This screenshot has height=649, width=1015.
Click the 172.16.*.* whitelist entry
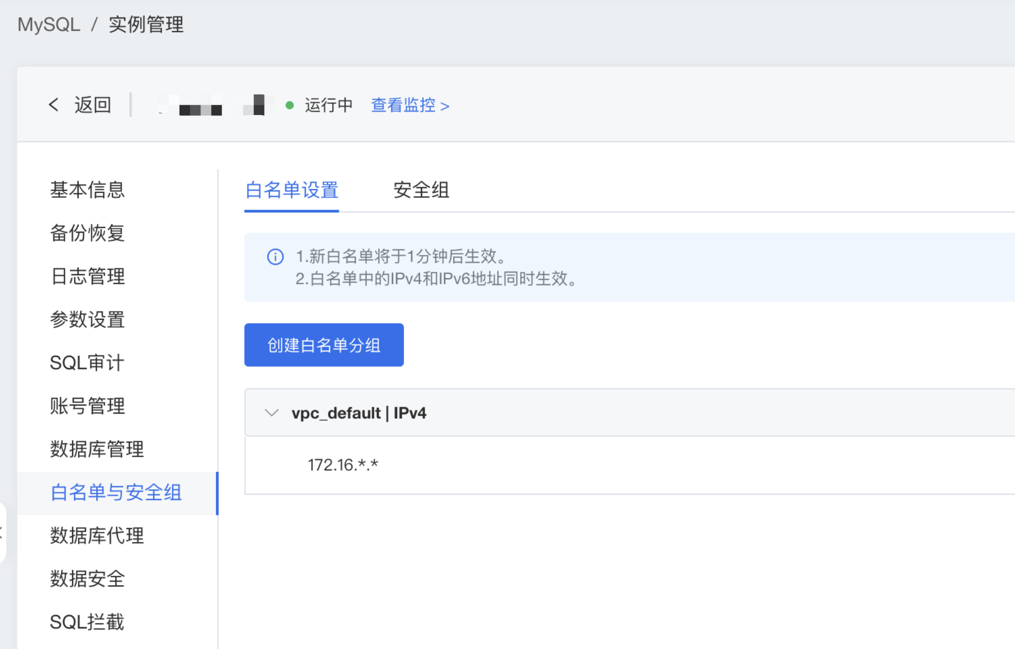[343, 465]
